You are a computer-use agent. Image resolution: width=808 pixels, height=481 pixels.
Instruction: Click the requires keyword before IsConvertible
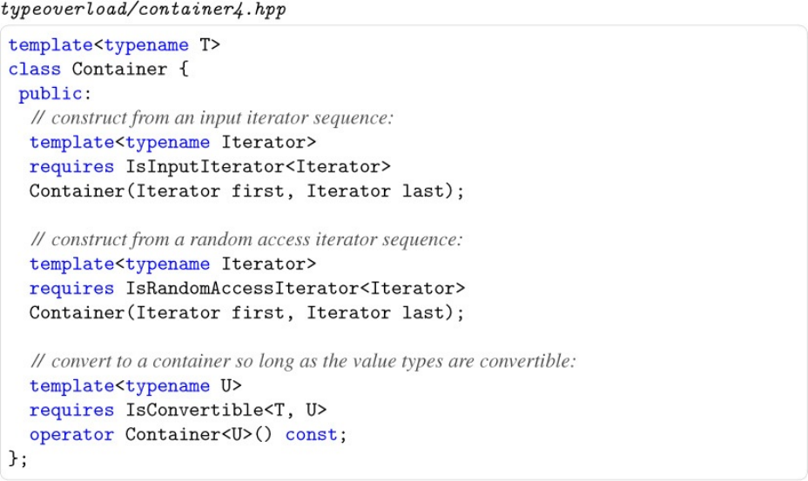[71, 410]
